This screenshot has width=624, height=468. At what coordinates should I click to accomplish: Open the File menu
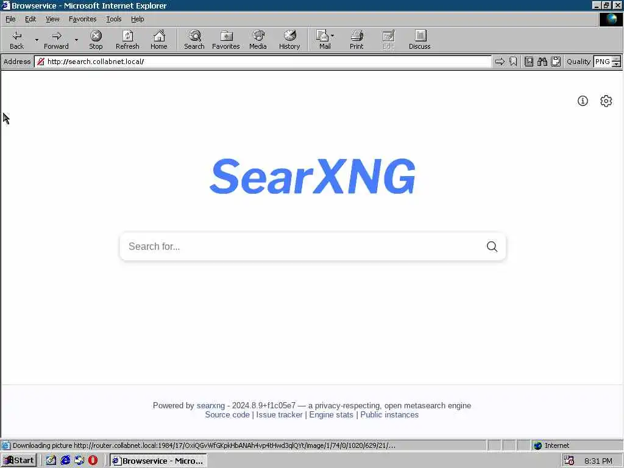click(x=10, y=19)
